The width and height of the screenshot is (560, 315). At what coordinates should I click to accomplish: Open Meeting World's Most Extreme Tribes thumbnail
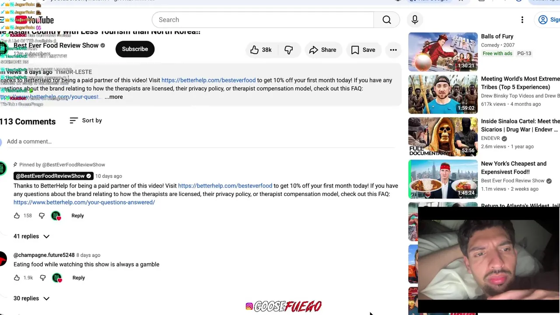(x=443, y=94)
